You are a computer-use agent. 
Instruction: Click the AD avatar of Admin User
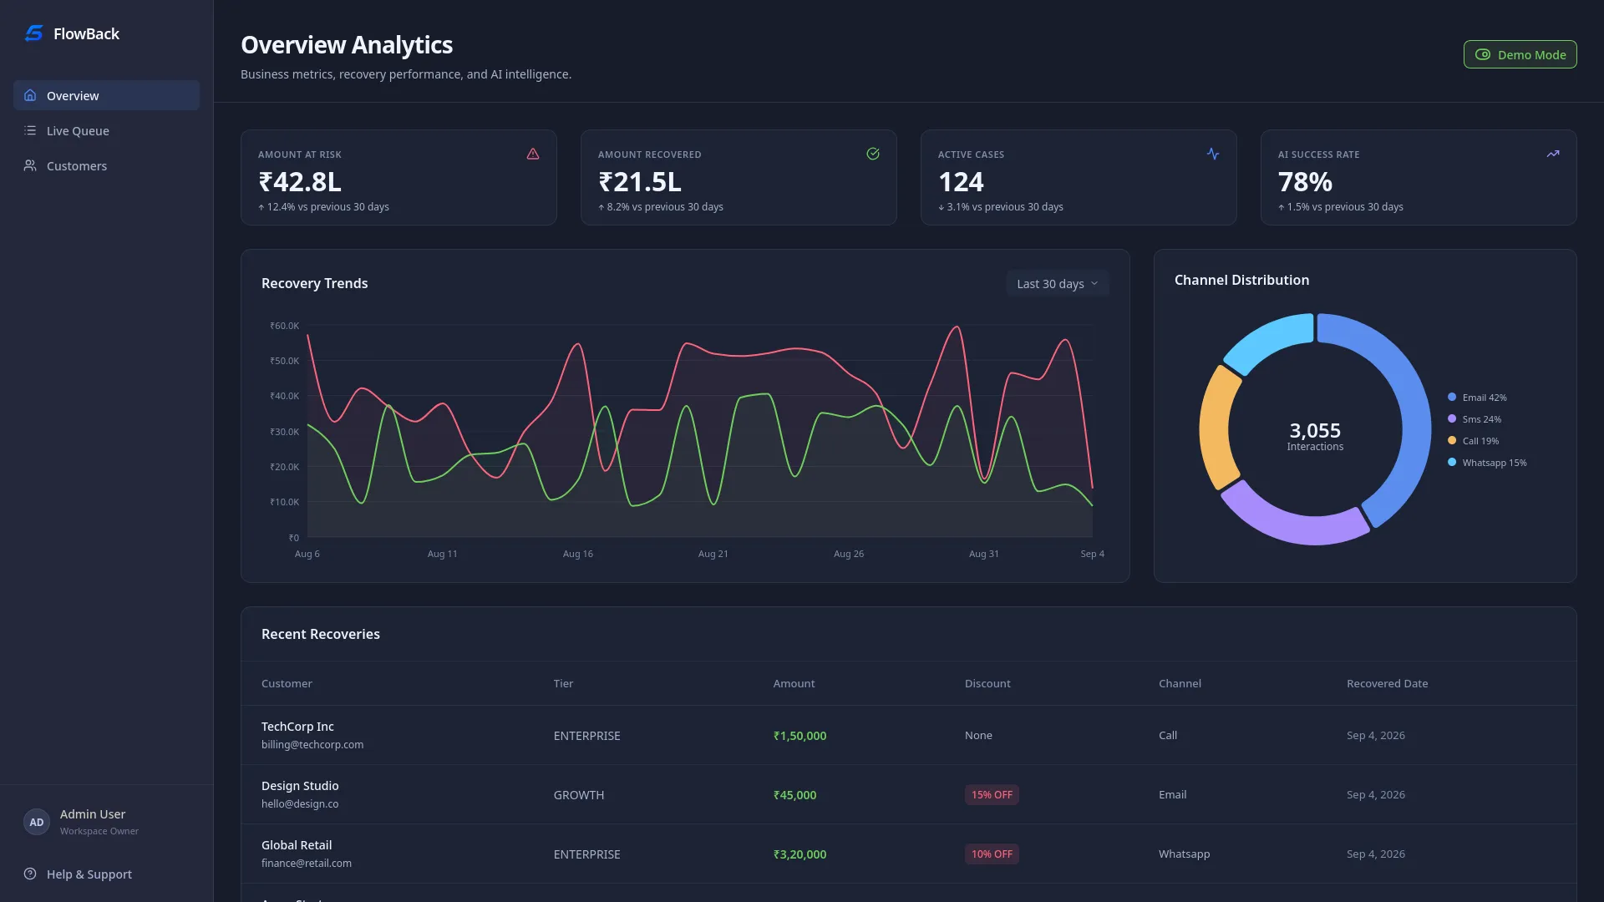37,822
